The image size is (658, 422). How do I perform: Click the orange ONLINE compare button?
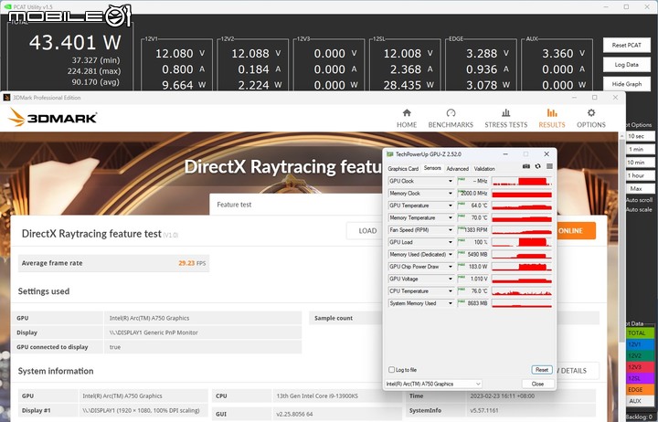tap(576, 231)
